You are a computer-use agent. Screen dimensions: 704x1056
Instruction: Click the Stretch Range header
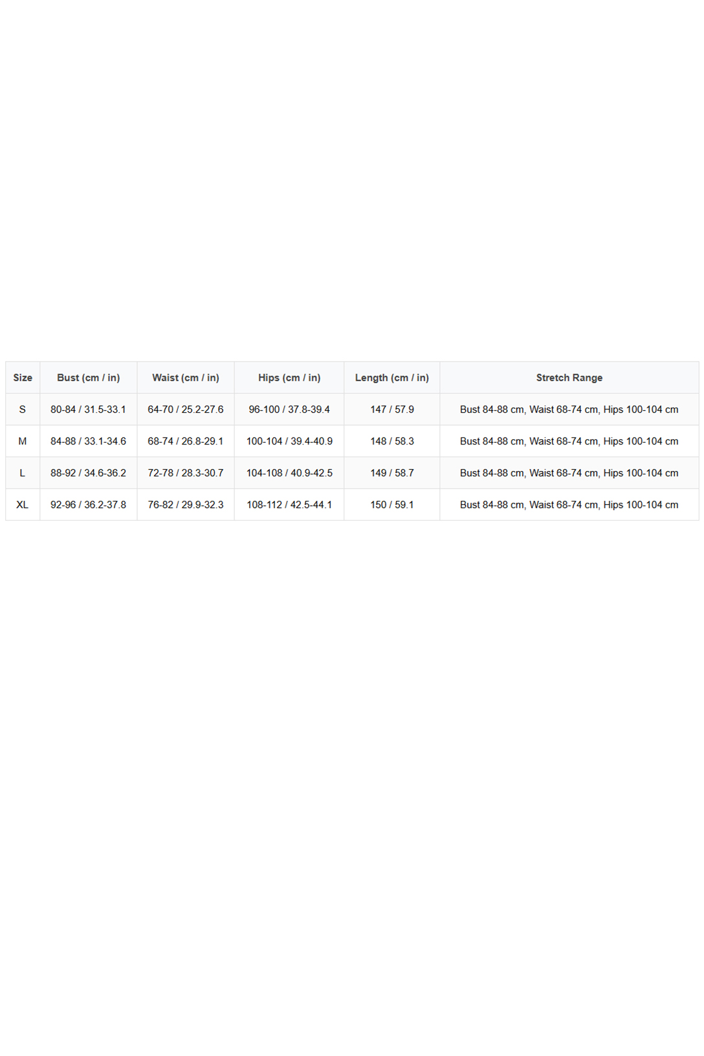click(x=569, y=378)
